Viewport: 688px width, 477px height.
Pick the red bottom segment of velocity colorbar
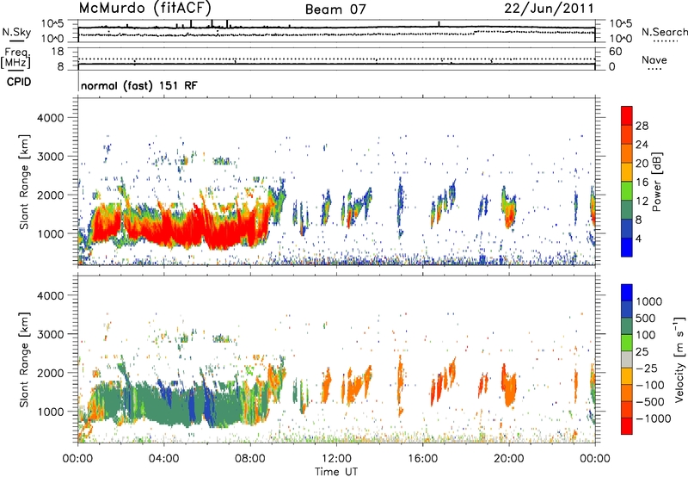click(x=627, y=426)
